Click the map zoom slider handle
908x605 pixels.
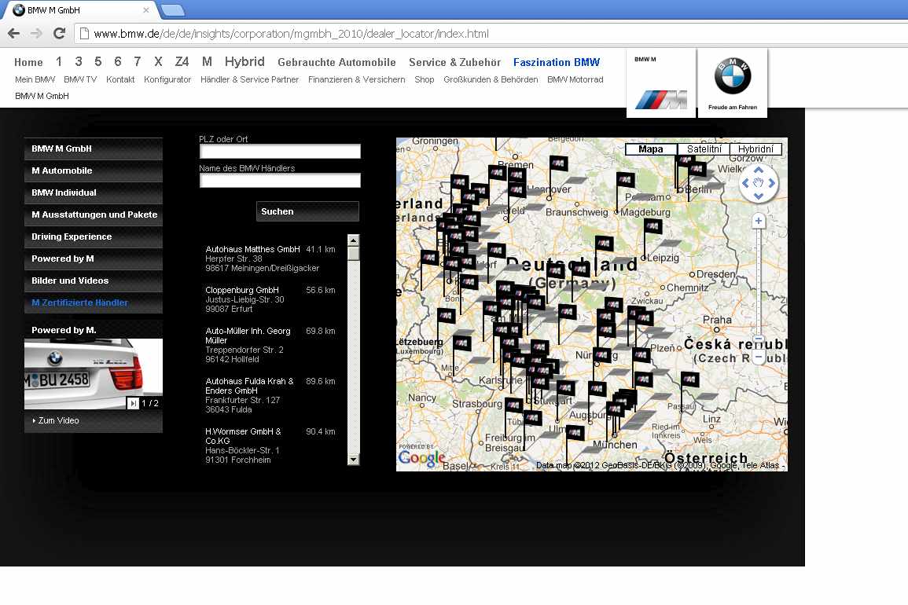tap(759, 339)
